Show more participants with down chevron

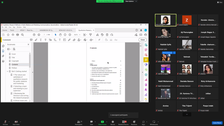click(x=187, y=114)
